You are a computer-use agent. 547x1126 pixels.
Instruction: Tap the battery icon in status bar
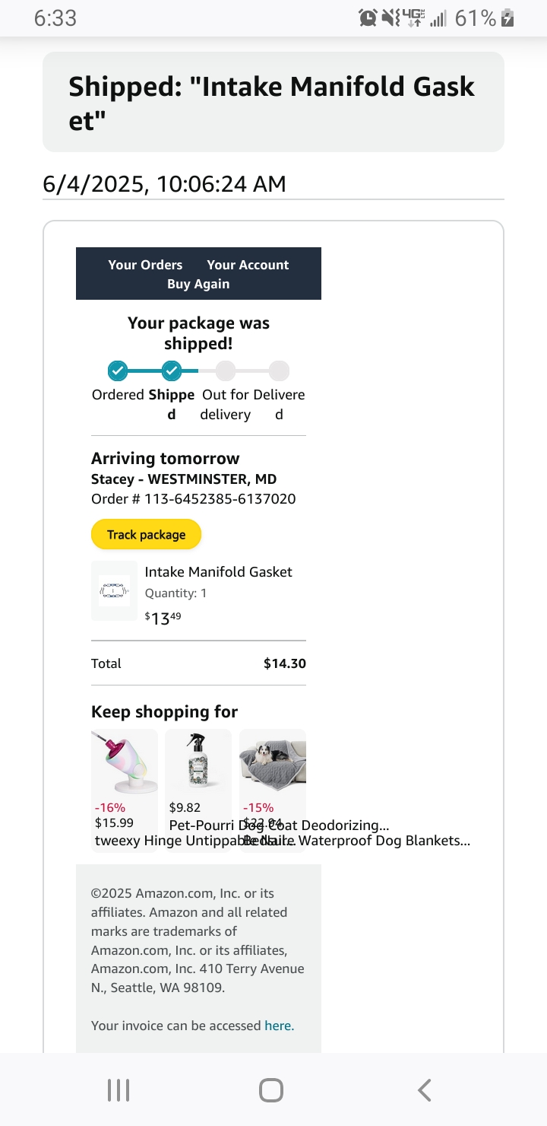[x=508, y=18]
